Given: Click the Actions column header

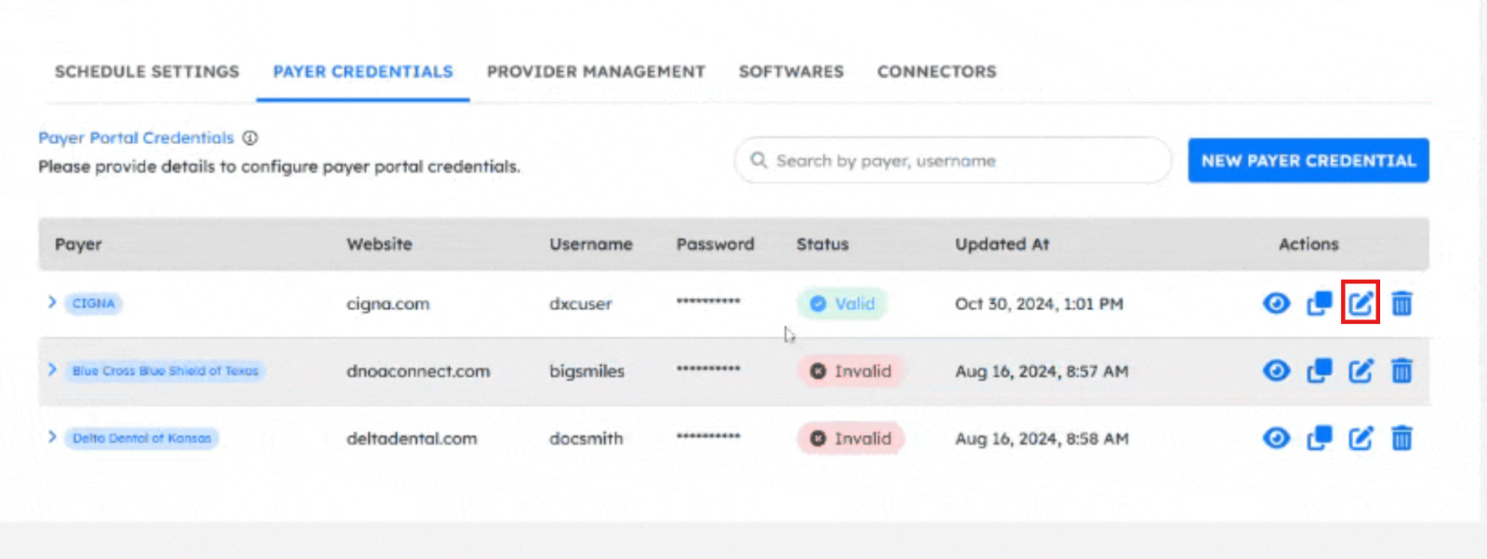Looking at the screenshot, I should coord(1309,244).
